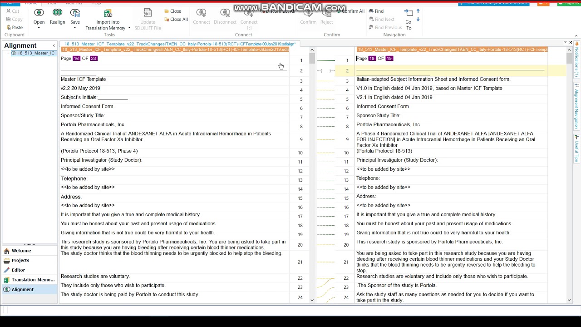The image size is (581, 327).
Task: Click left segment 'Master ICF Template'
Action: click(x=83, y=79)
